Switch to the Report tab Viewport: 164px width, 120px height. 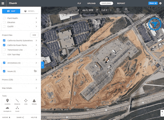pos(121,3)
